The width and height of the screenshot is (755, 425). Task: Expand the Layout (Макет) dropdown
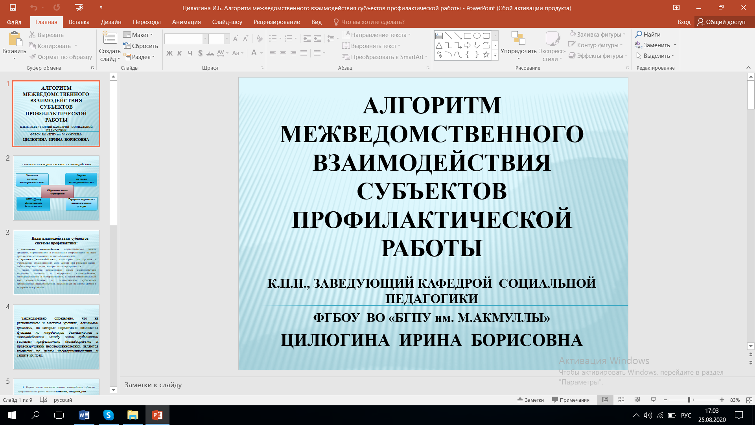click(138, 35)
